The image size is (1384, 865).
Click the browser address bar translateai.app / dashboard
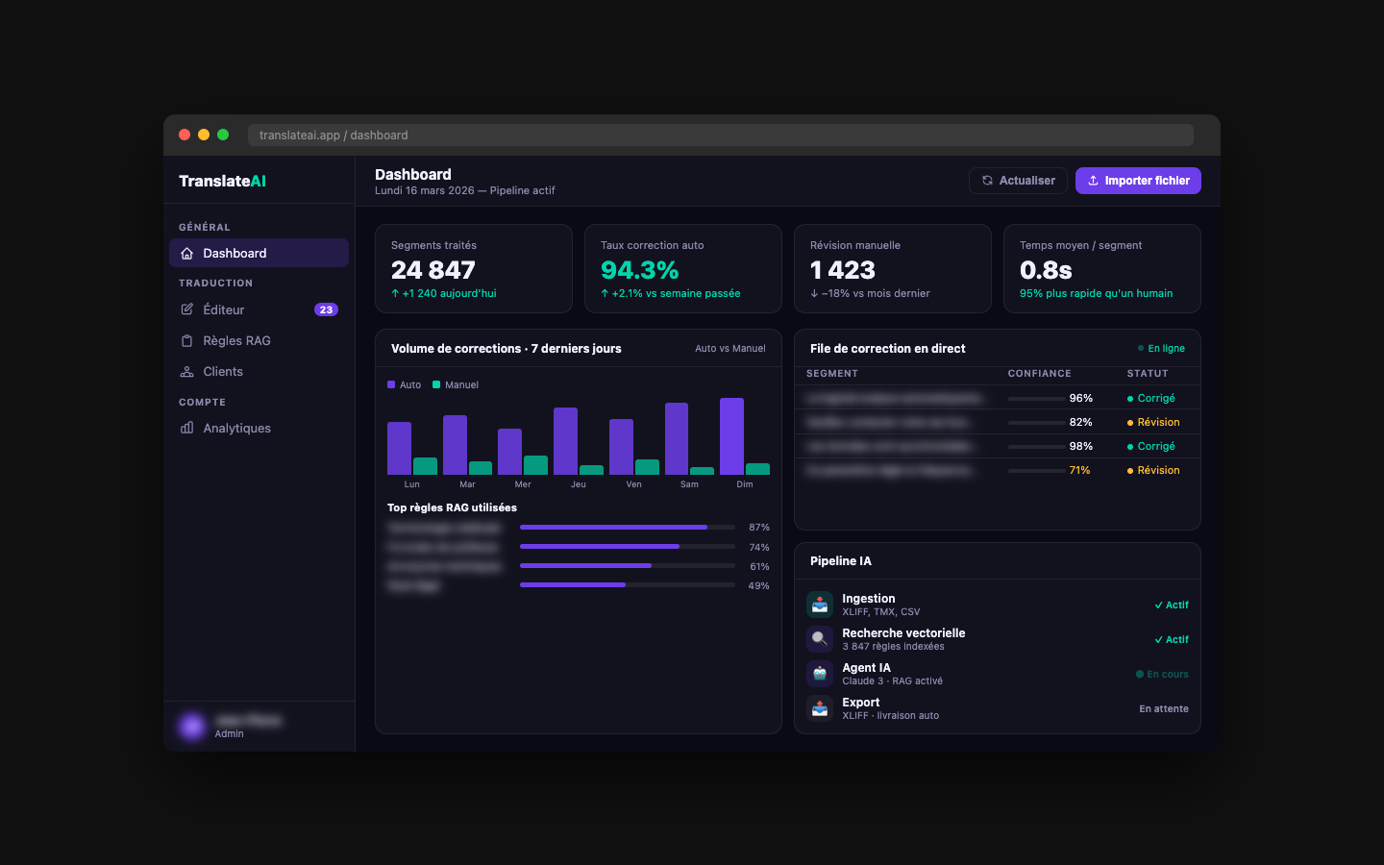coord(721,136)
